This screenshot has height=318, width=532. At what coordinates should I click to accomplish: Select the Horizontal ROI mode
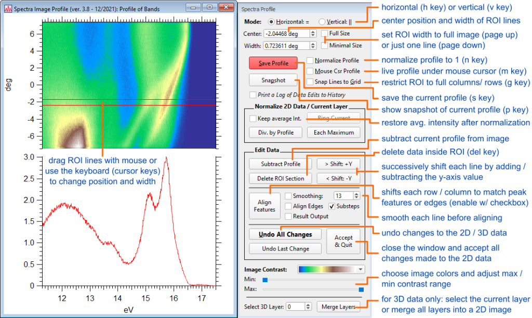click(x=271, y=21)
